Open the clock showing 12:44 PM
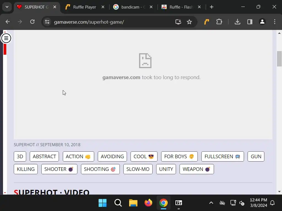Viewport: 282px width, 211px height. pyautogui.click(x=258, y=202)
